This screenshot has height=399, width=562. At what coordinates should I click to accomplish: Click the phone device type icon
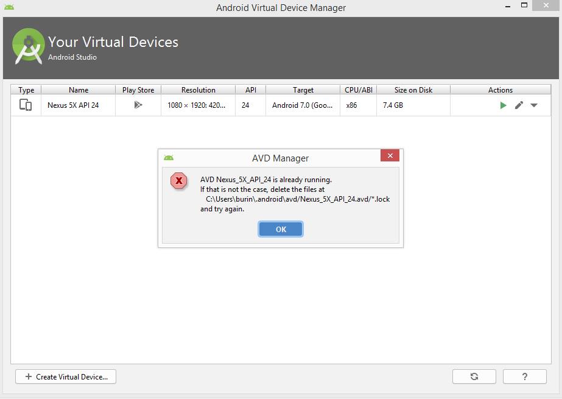click(x=26, y=105)
